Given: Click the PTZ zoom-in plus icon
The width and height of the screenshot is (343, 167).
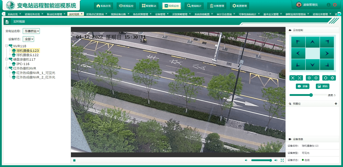Looking at the screenshot, I should 309,78.
